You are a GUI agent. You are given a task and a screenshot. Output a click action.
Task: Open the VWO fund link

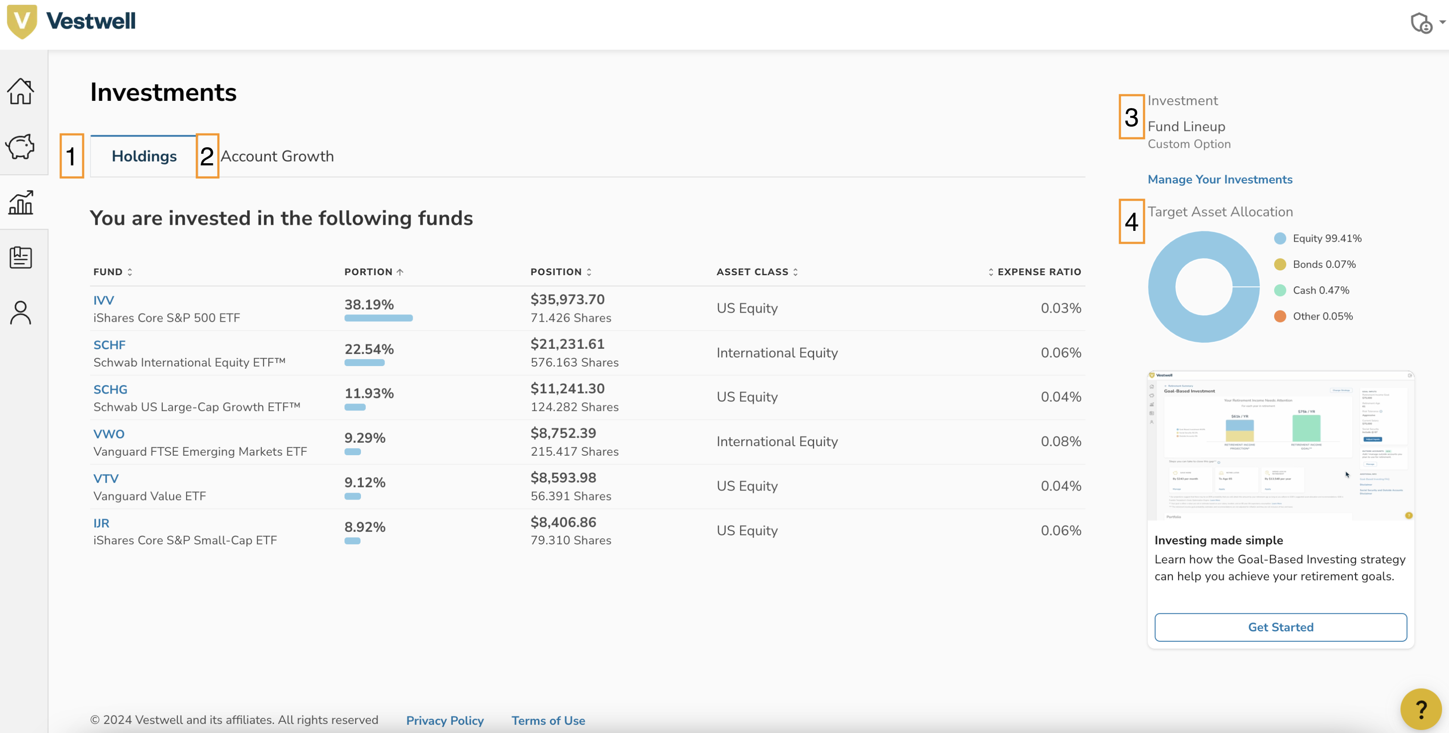click(x=109, y=434)
